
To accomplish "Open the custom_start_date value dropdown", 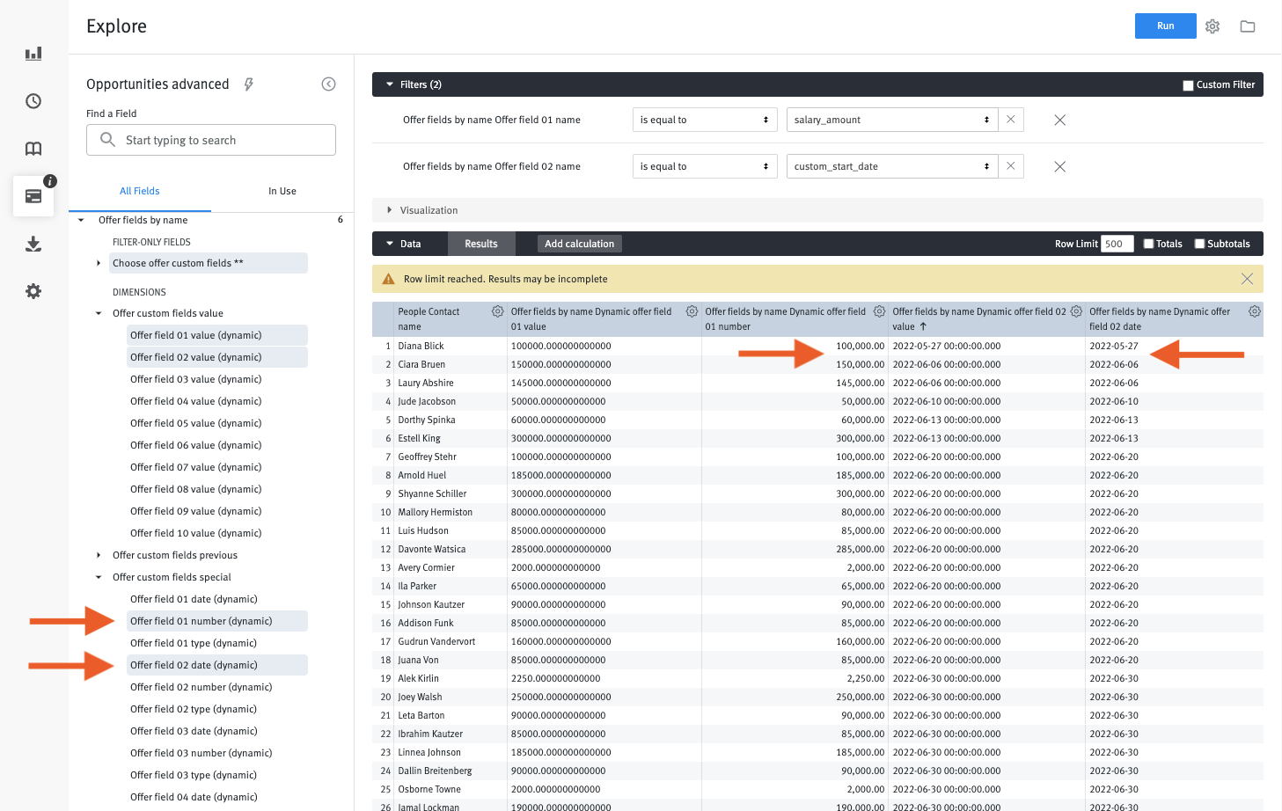I will (891, 165).
